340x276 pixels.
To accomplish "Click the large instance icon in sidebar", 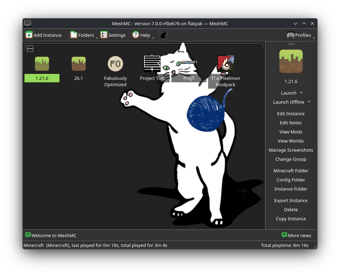I will pyautogui.click(x=291, y=61).
